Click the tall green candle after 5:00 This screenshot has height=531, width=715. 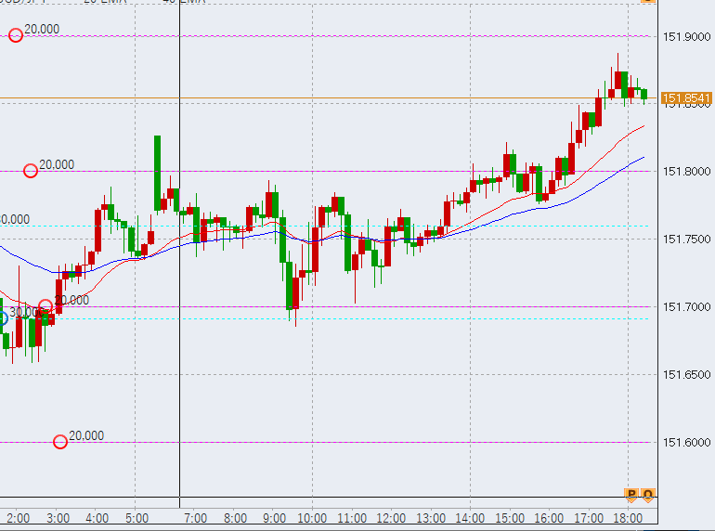coord(157,172)
